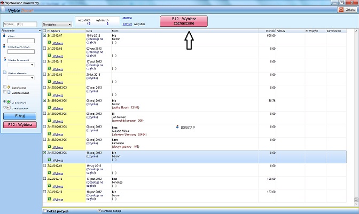Click the vertical scrollbar up arrow
The image size is (359, 214).
356,30
